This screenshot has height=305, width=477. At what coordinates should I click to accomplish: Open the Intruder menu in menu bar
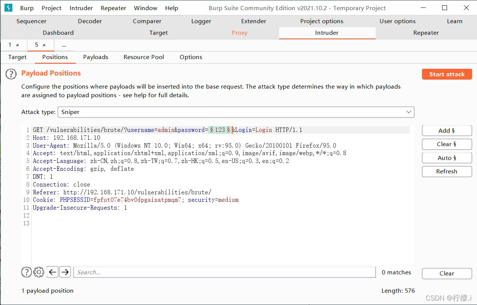[81, 8]
